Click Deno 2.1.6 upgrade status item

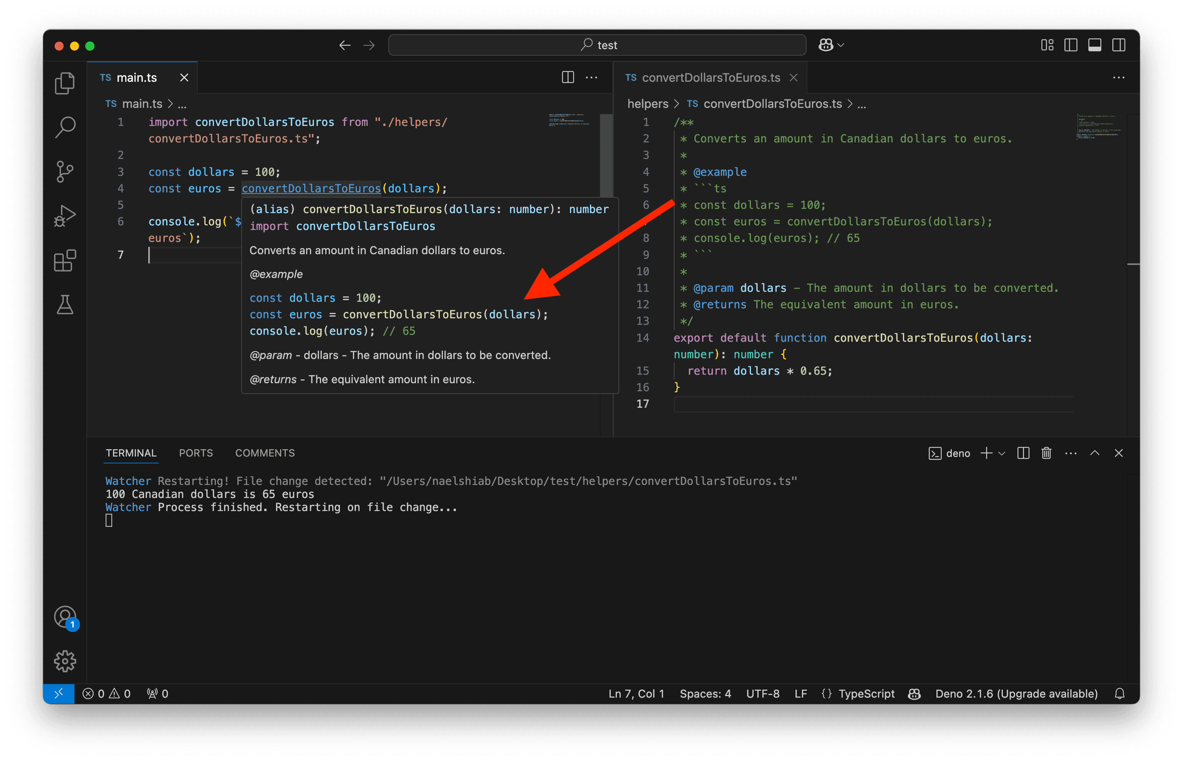pyautogui.click(x=1016, y=693)
